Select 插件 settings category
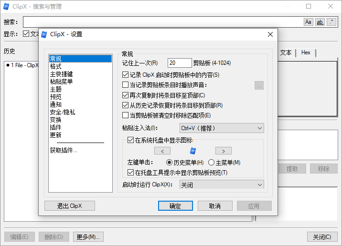The height and width of the screenshot is (246, 342). (x=80, y=127)
